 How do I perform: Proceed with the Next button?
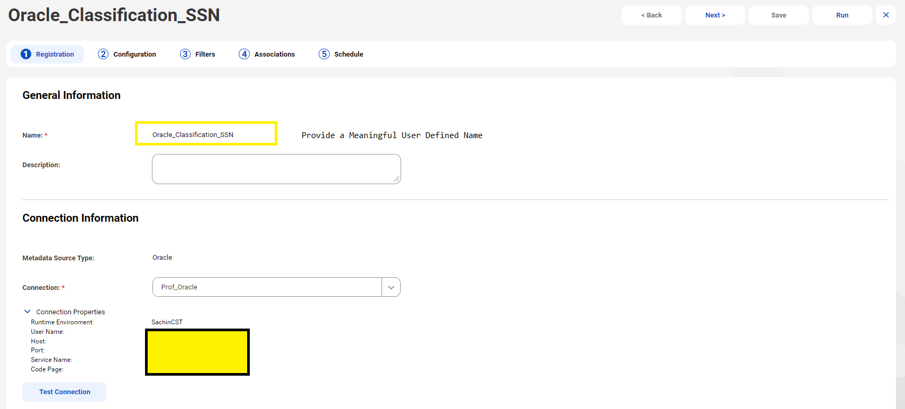715,15
